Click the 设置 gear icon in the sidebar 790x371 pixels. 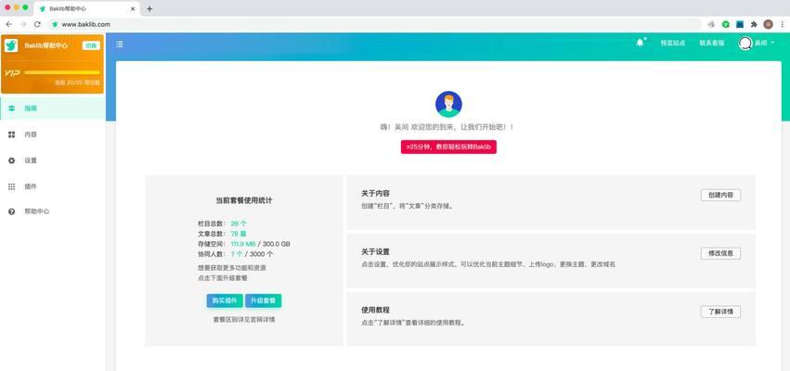pos(12,160)
